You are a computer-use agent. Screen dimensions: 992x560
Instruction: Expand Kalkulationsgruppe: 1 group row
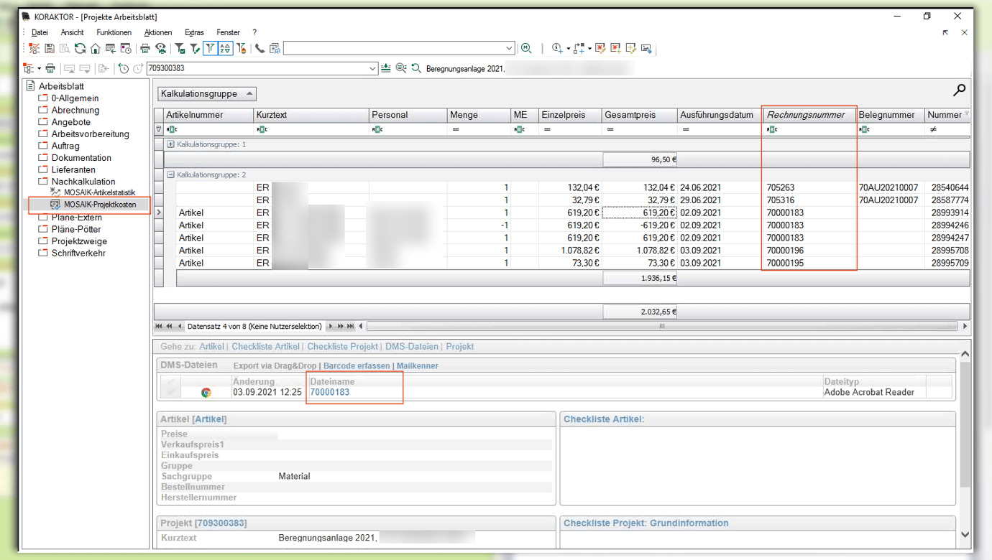coord(170,144)
